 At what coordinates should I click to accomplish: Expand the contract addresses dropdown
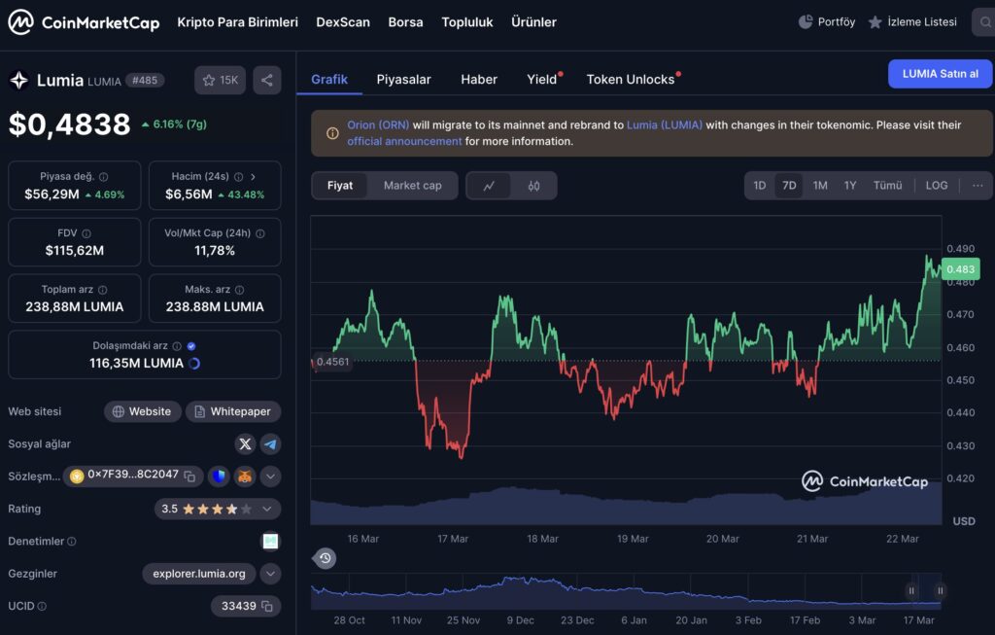270,476
